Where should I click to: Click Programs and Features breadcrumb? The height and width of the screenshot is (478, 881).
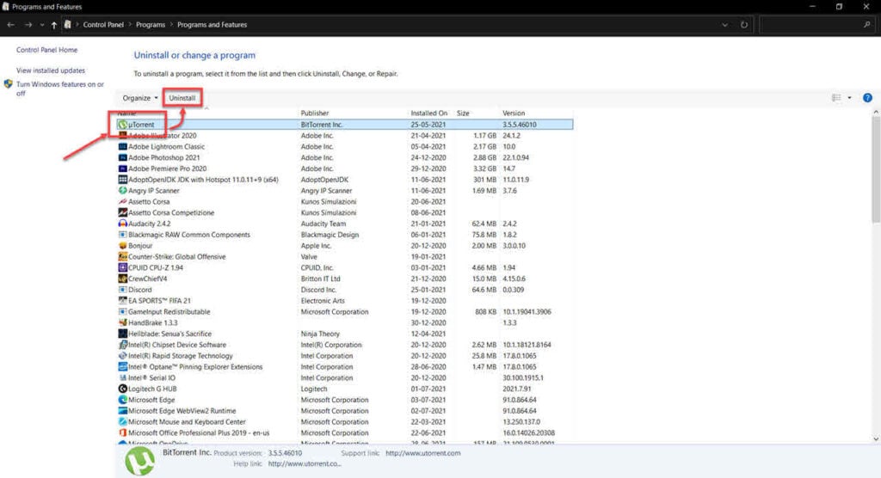point(212,25)
